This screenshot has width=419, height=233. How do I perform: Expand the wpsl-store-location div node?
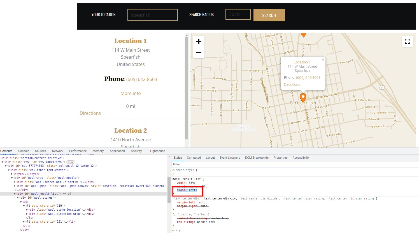click(27, 210)
